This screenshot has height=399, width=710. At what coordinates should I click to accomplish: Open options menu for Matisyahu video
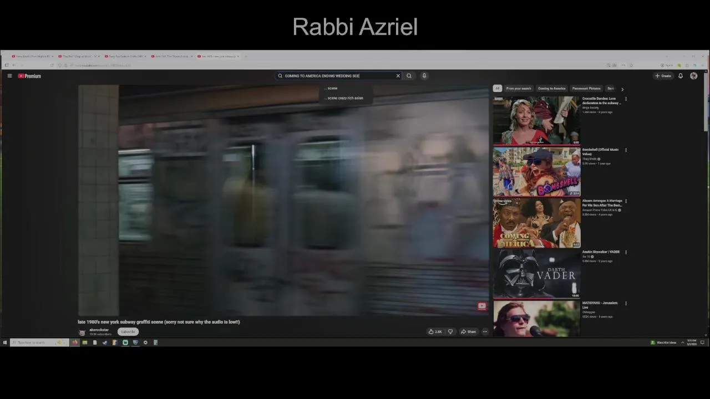pyautogui.click(x=626, y=303)
